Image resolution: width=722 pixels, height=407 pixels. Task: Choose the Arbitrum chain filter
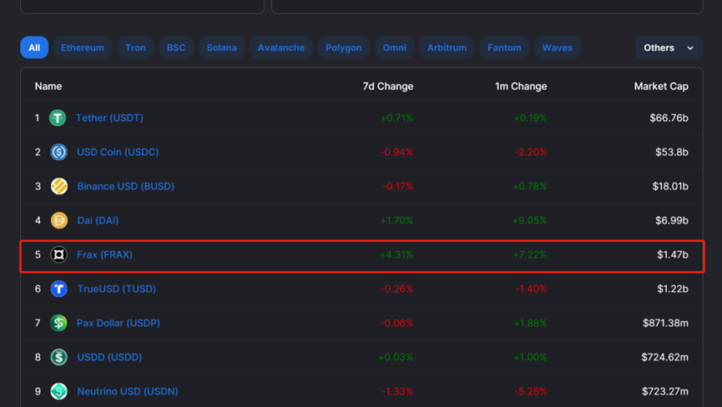tap(447, 48)
